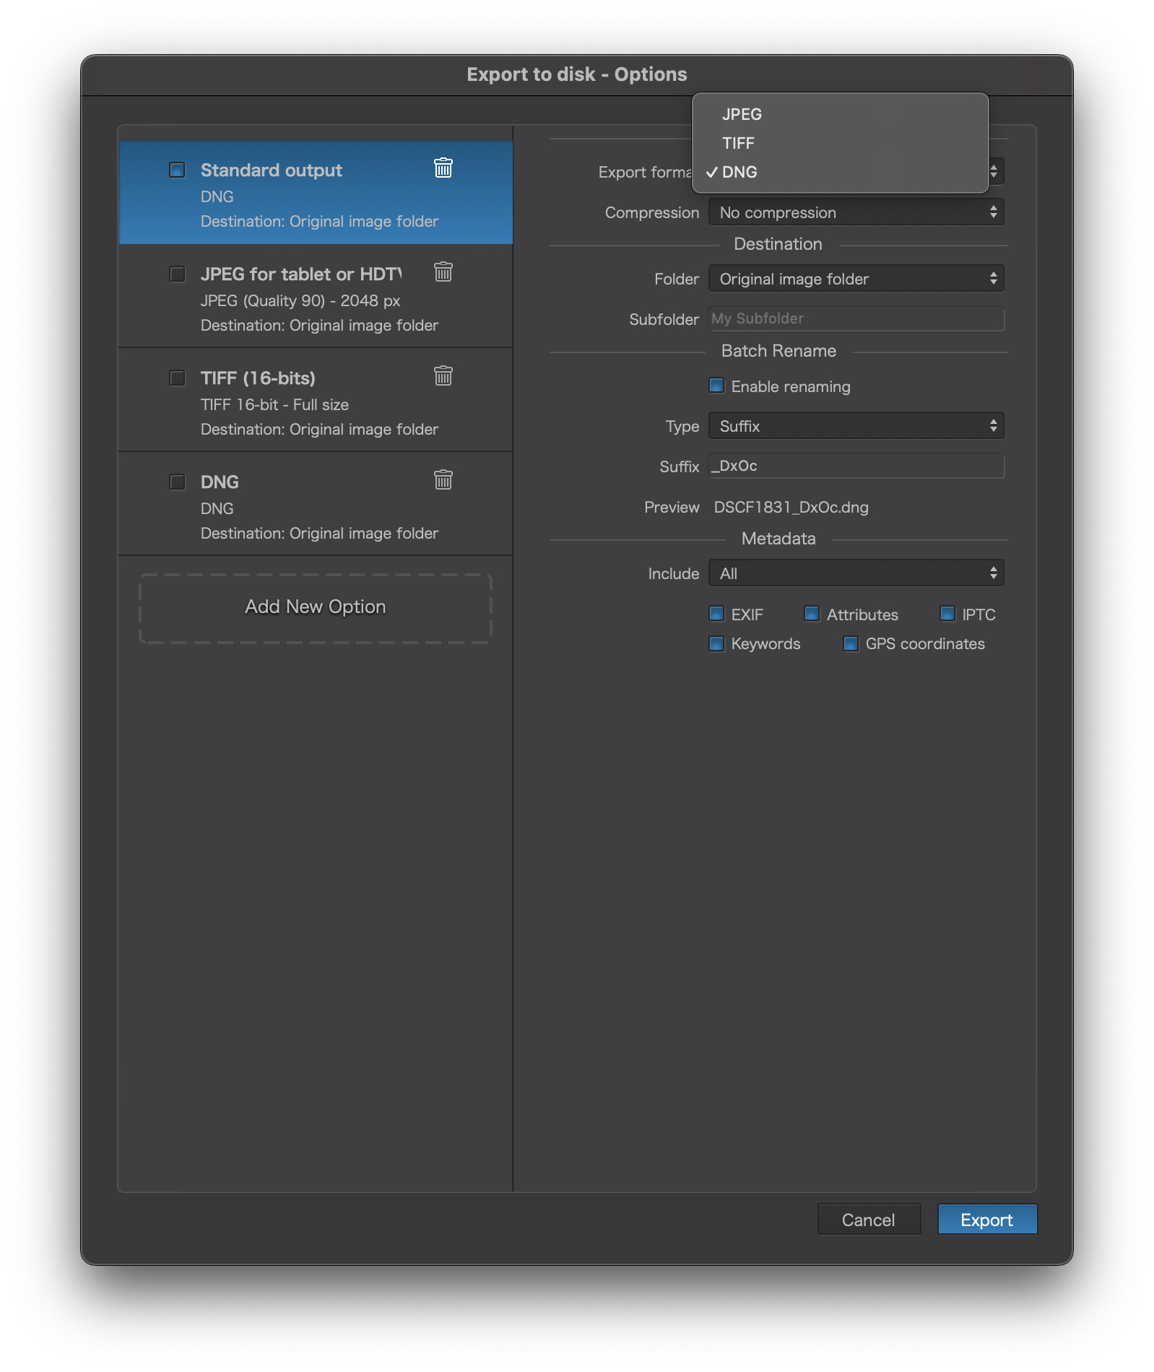Enable the Standard output checkbox
This screenshot has width=1154, height=1372.
coord(177,170)
